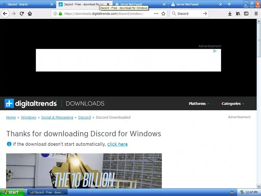Submit the Discord search with arrow
This screenshot has width=261, height=196.
coord(205,14)
